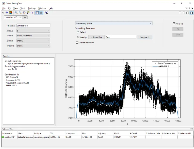Click the Stop button
Image resolution: width=194 pixels, height=149 pixels.
(178, 35)
